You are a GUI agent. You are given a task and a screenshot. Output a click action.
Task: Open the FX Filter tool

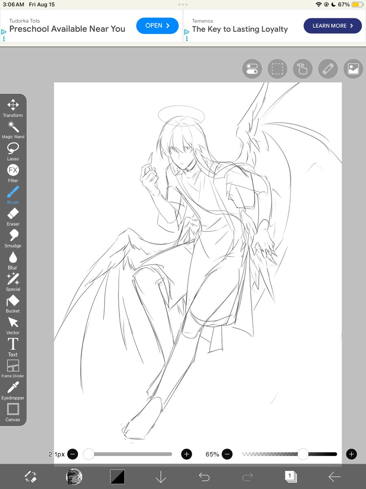pos(13,173)
